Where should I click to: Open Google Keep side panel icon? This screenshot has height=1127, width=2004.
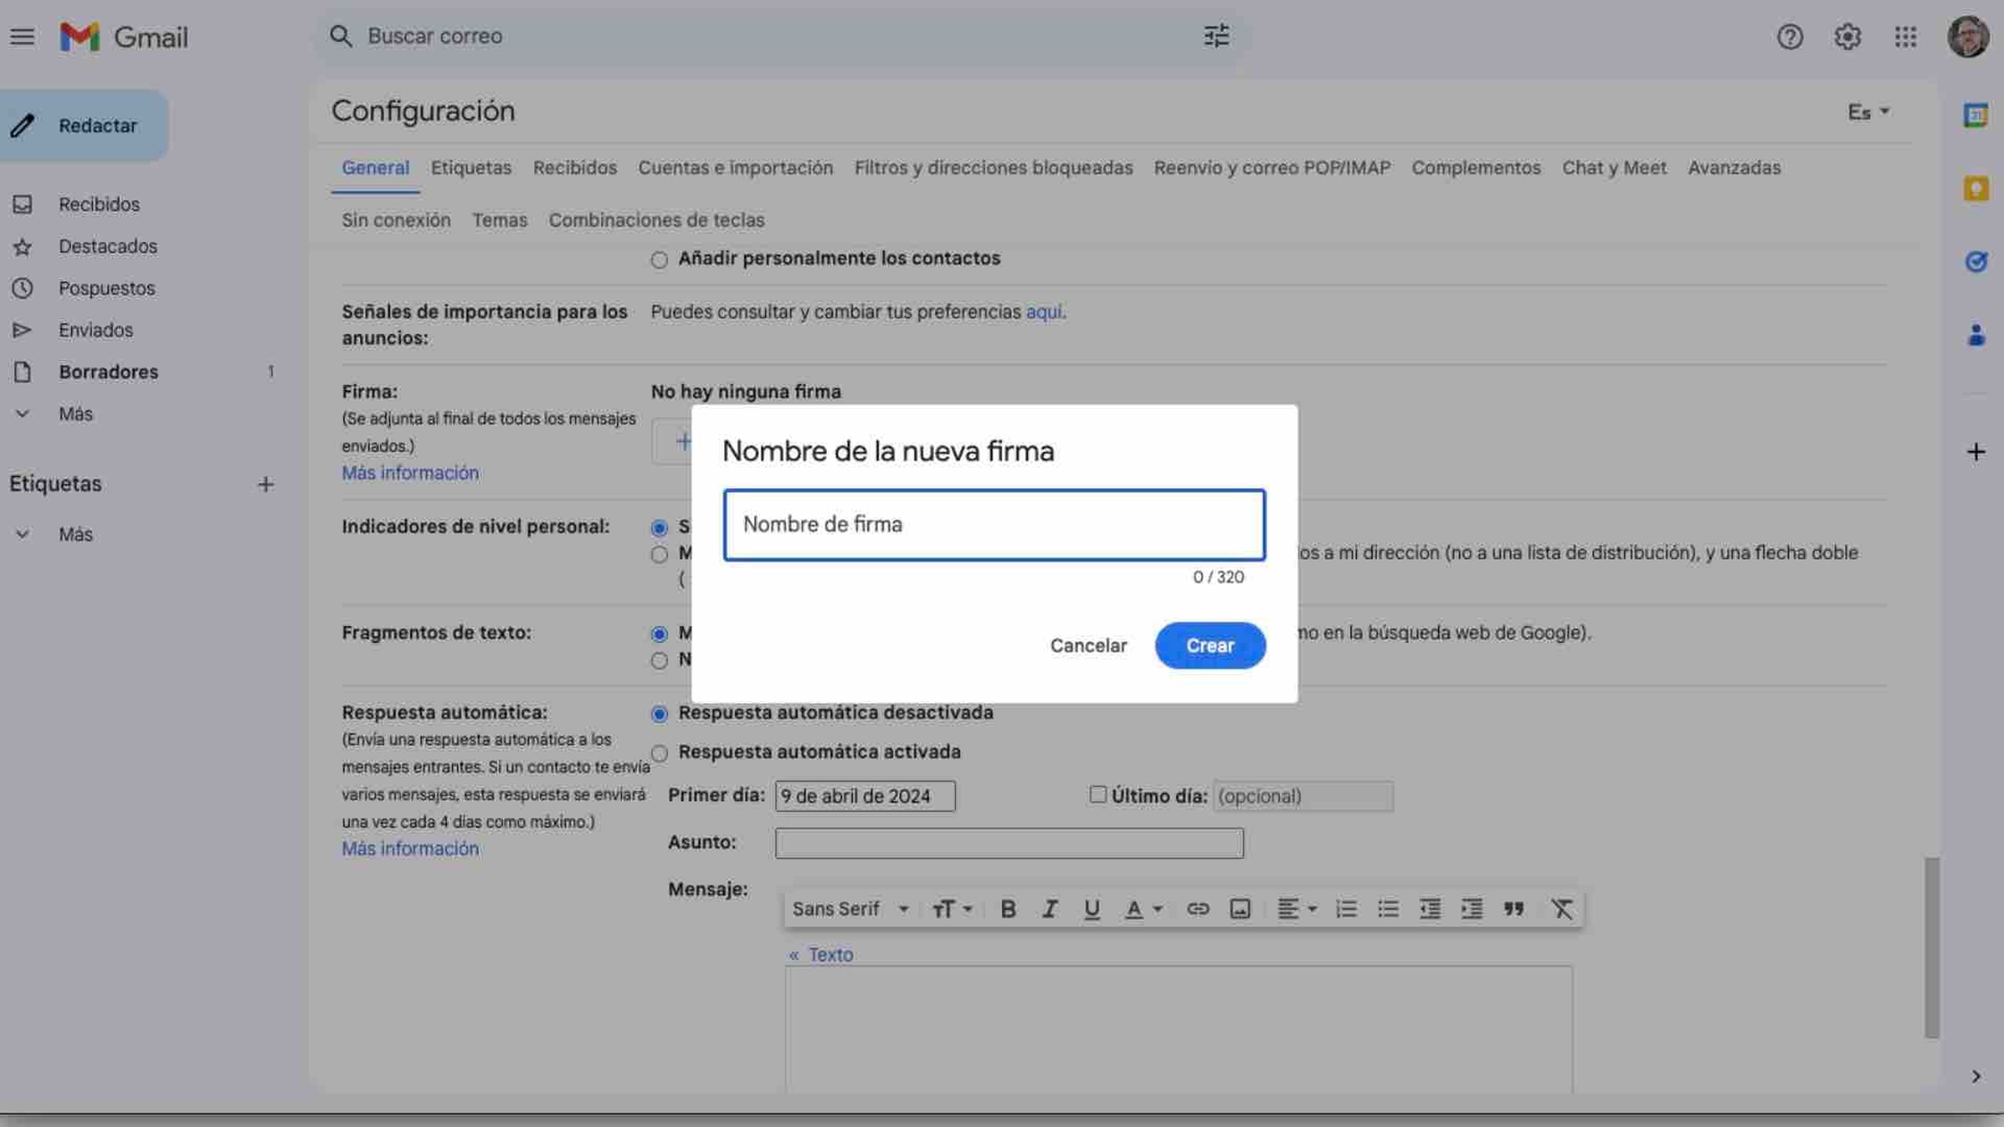click(x=1975, y=188)
